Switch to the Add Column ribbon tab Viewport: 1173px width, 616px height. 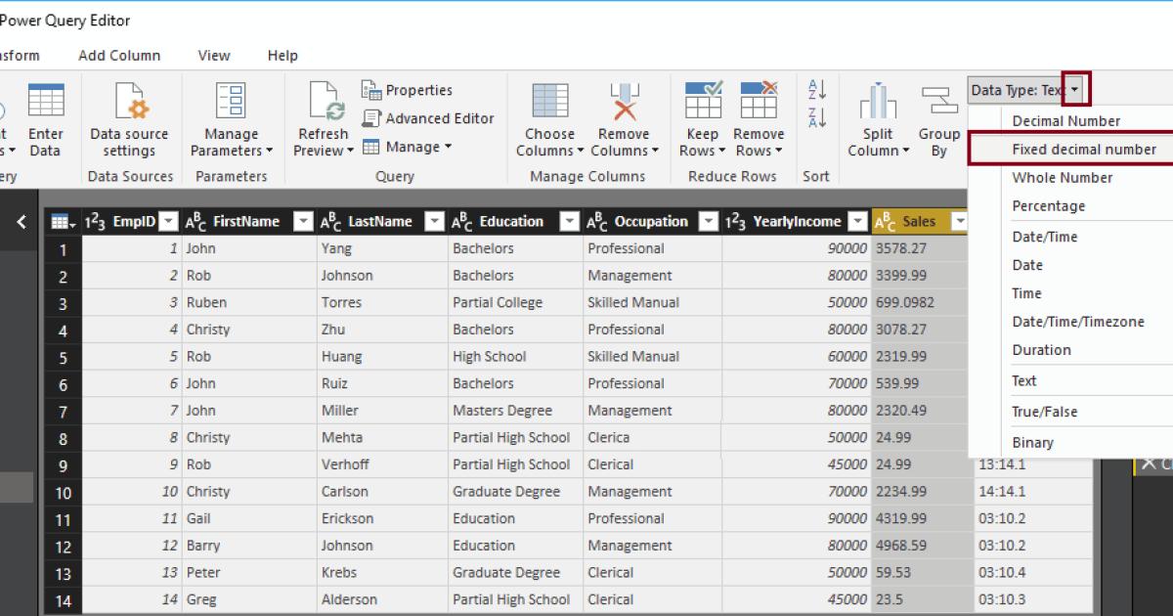click(x=118, y=56)
